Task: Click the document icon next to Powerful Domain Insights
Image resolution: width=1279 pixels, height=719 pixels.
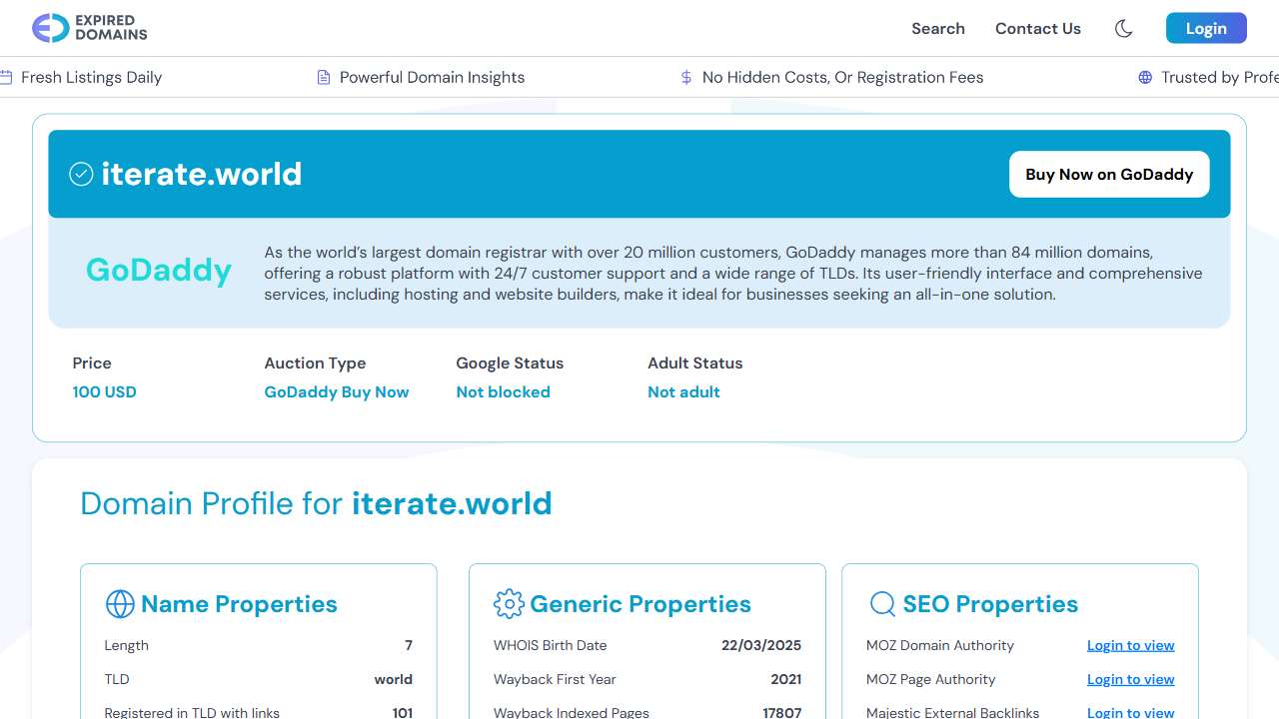Action: coord(323,77)
